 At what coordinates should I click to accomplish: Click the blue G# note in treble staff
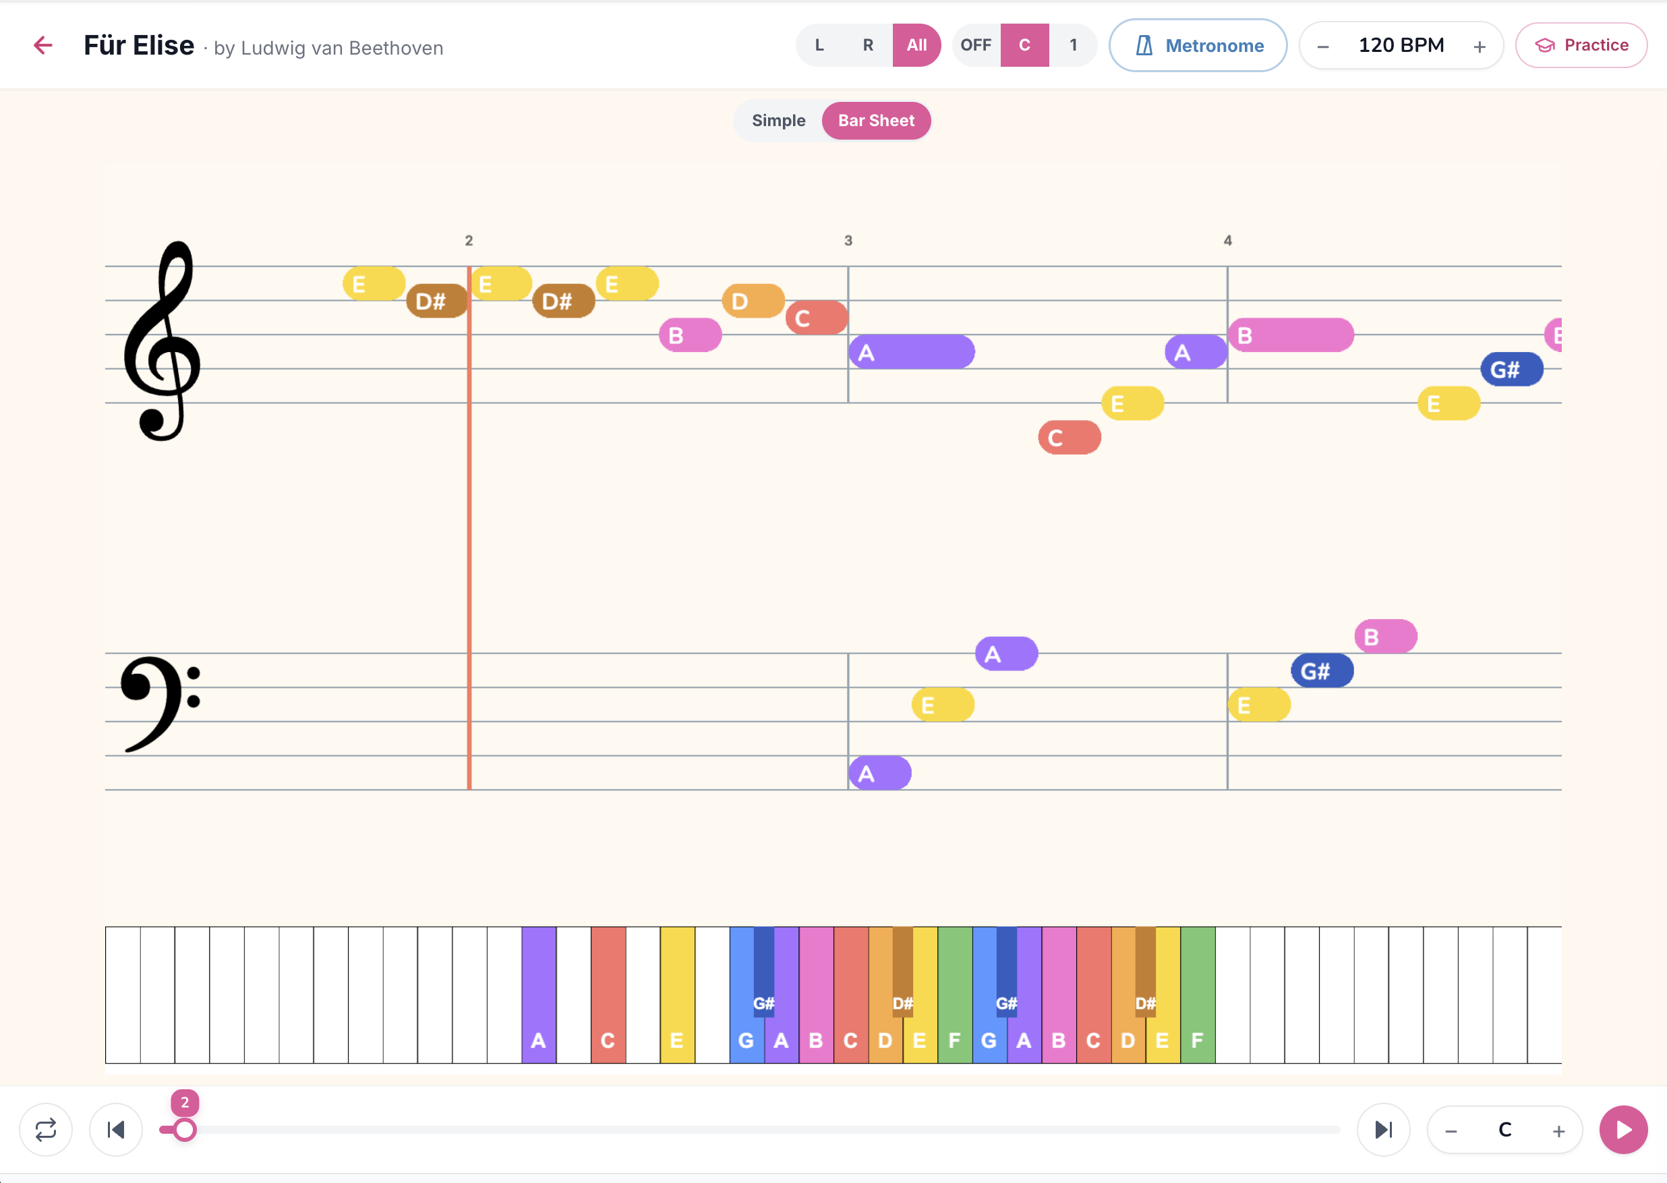click(x=1512, y=370)
